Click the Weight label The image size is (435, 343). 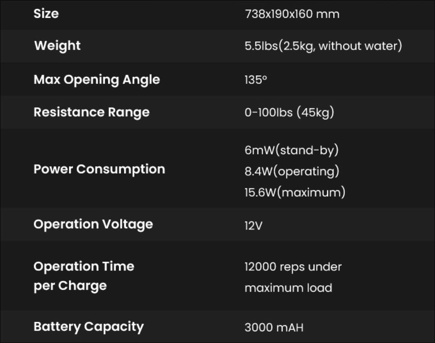point(57,46)
